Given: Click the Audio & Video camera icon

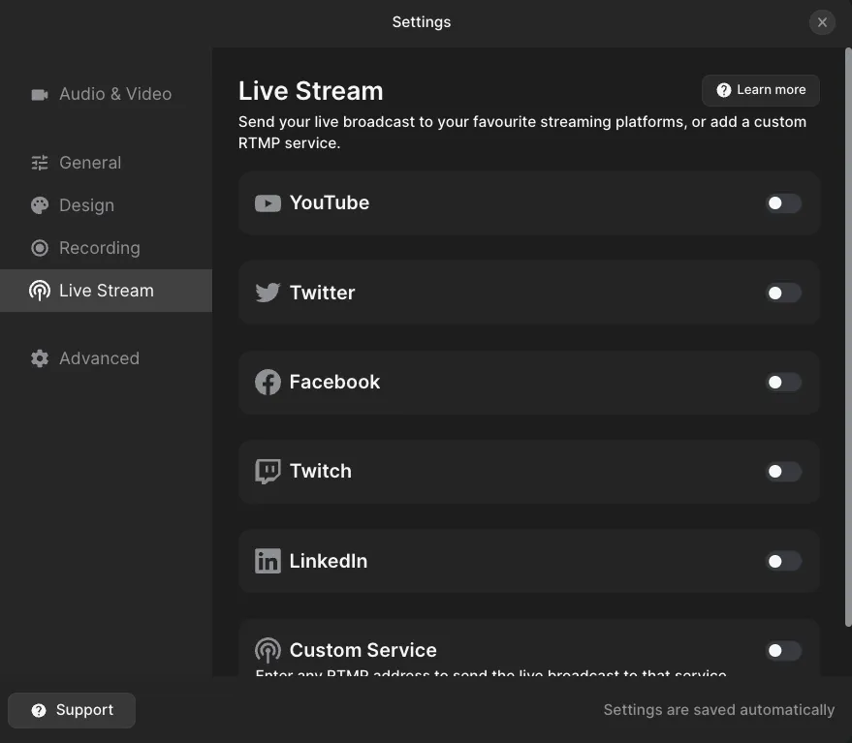Looking at the screenshot, I should pyautogui.click(x=40, y=95).
